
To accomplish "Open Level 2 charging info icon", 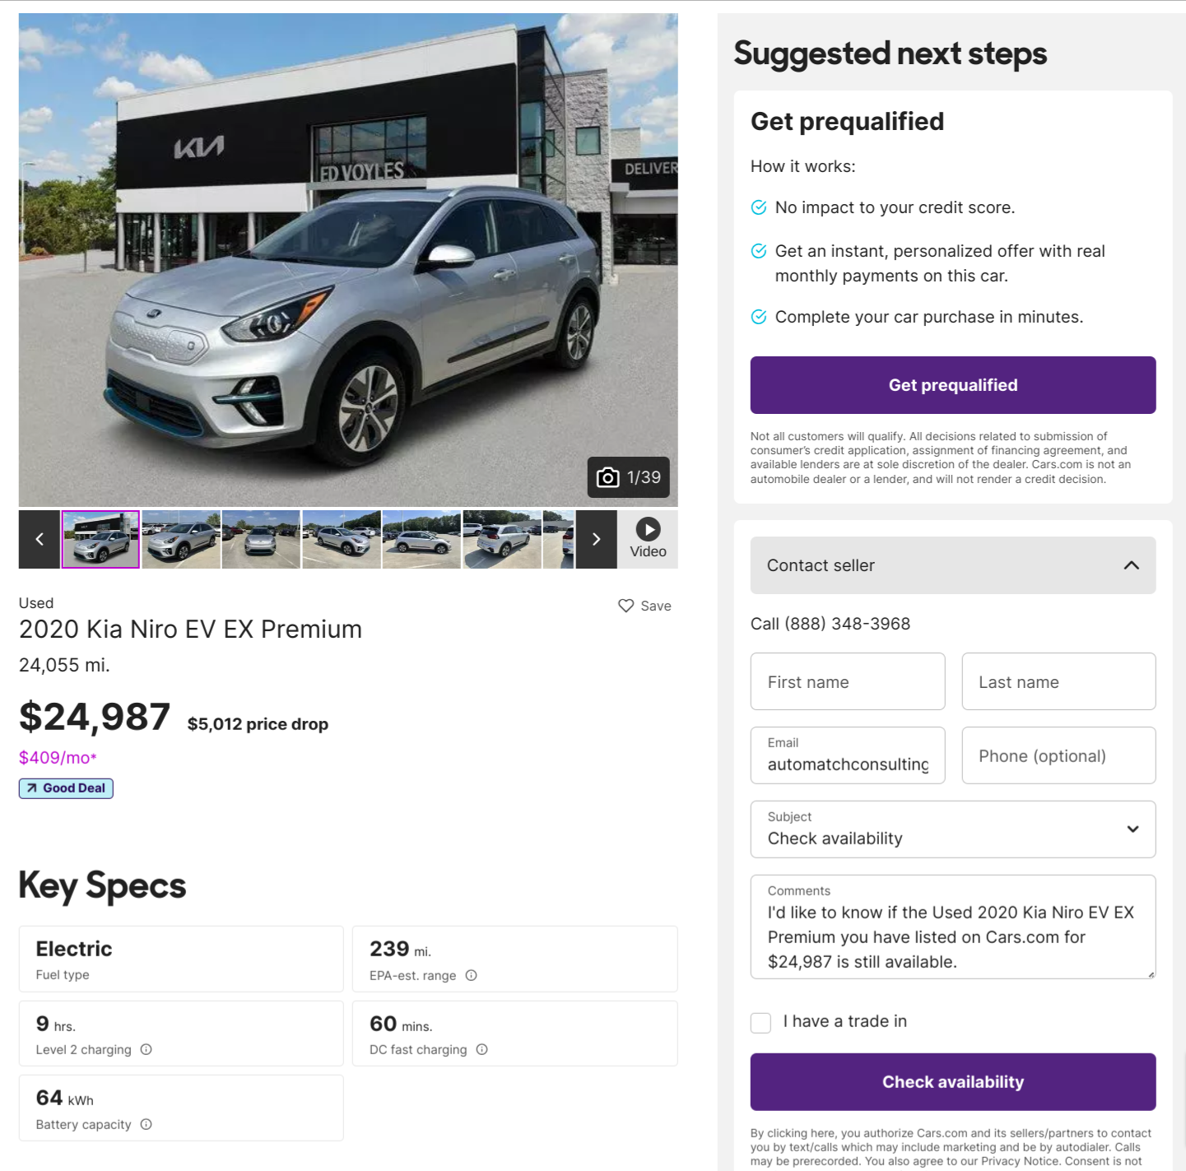I will tap(147, 1049).
